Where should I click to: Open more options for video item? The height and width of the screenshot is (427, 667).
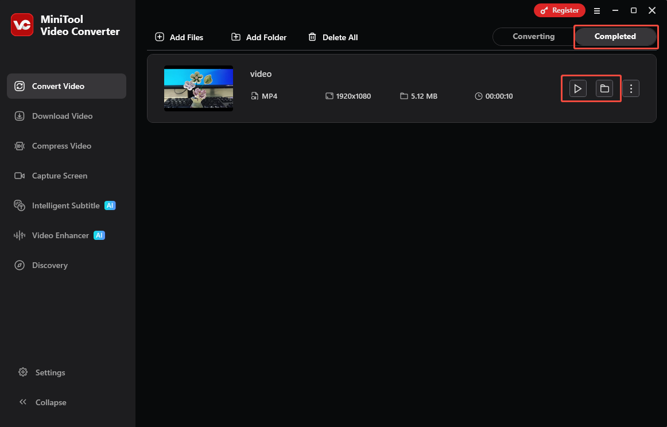point(631,88)
